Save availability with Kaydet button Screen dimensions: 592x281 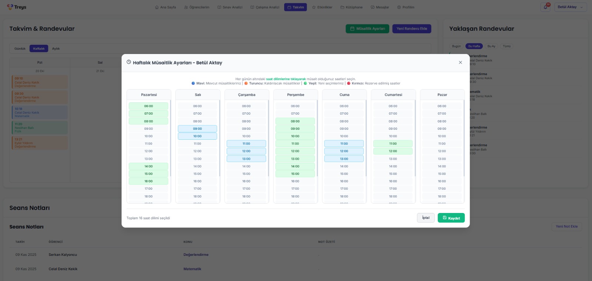click(451, 218)
